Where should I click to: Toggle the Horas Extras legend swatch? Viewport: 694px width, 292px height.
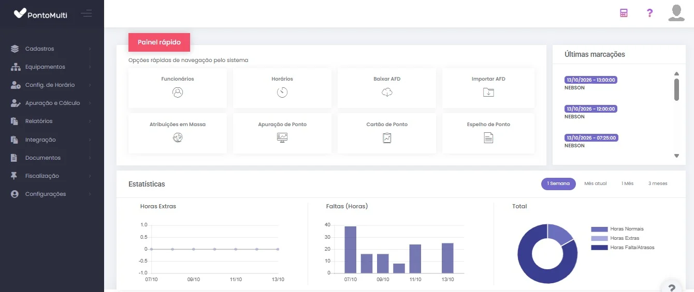[599, 238]
